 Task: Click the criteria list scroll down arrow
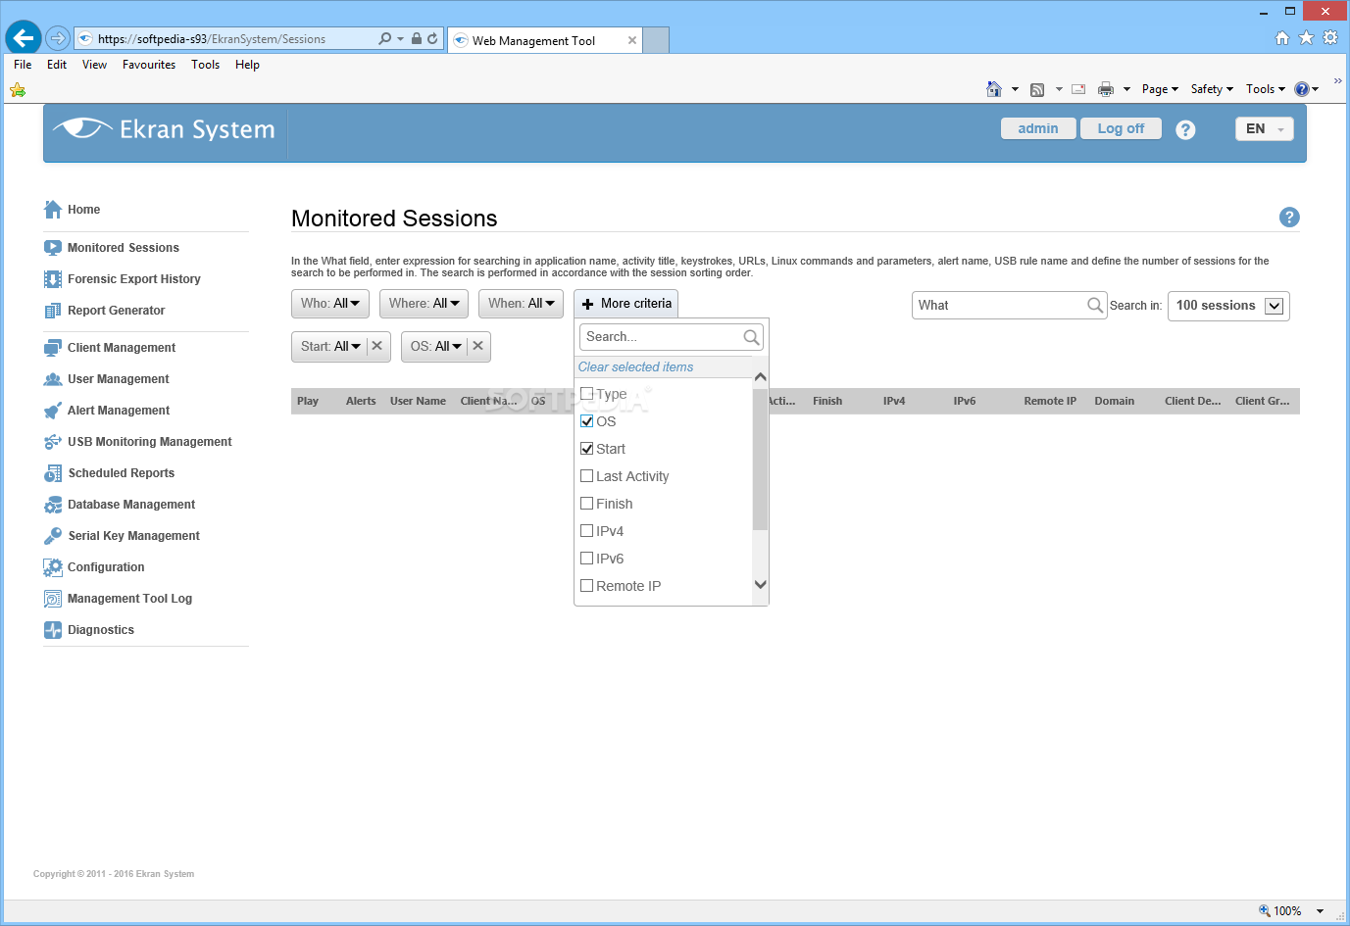[760, 585]
